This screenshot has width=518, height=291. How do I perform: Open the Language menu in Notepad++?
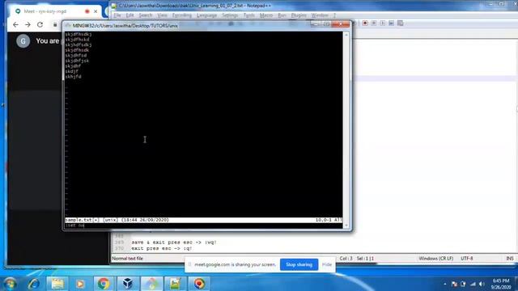tap(206, 15)
